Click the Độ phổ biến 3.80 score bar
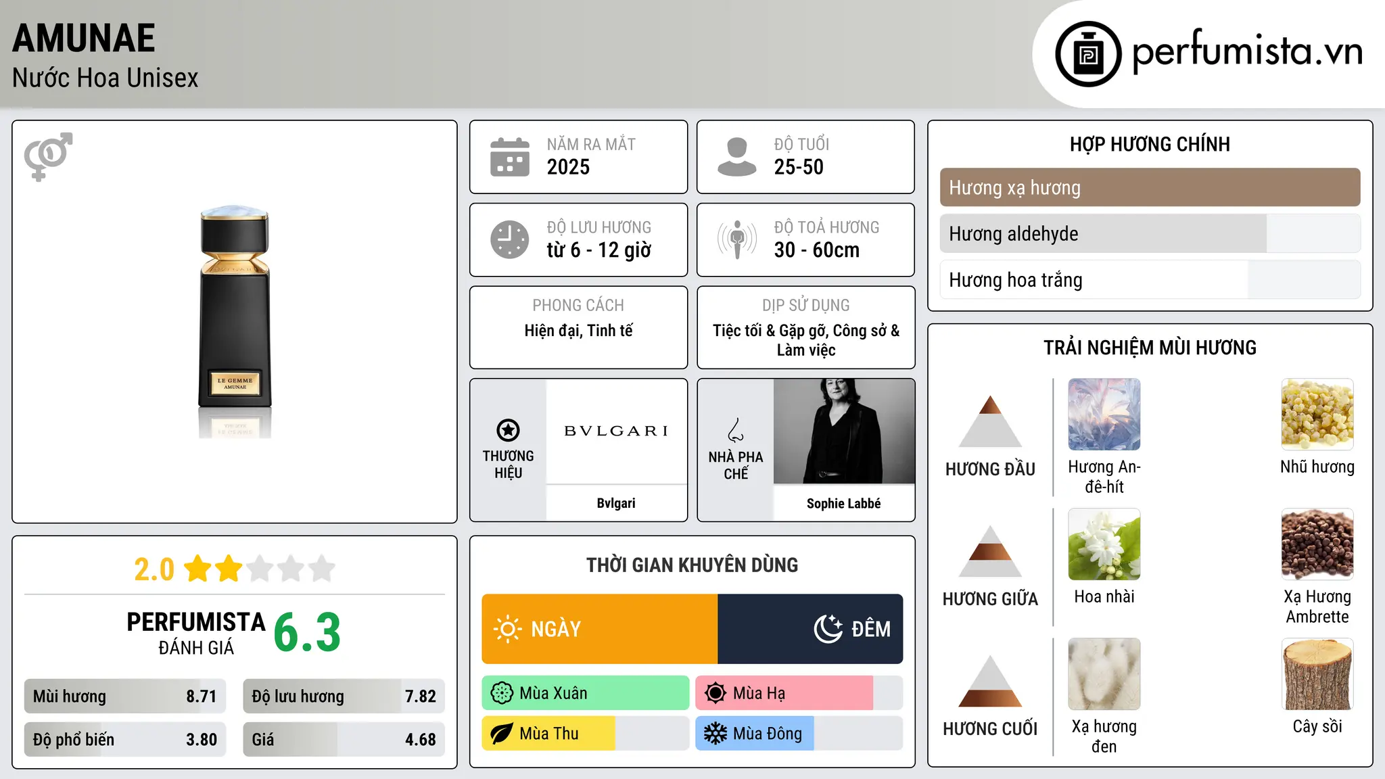Image resolution: width=1385 pixels, height=779 pixels. [125, 740]
